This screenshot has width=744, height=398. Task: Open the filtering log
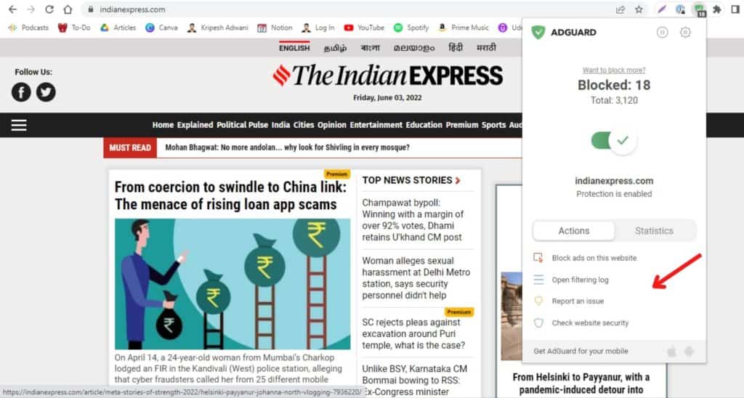click(x=580, y=280)
